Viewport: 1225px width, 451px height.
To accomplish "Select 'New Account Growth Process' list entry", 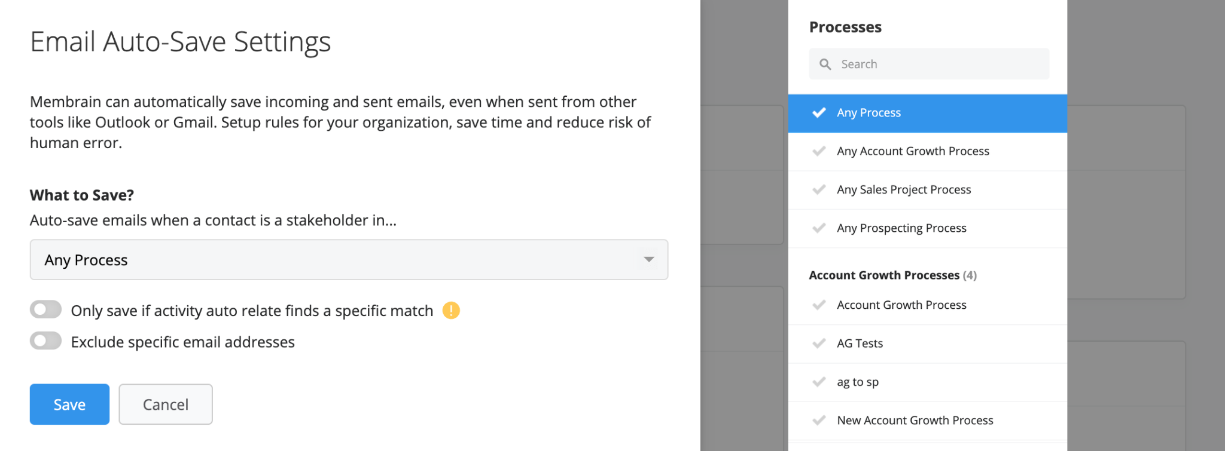I will [x=915, y=420].
